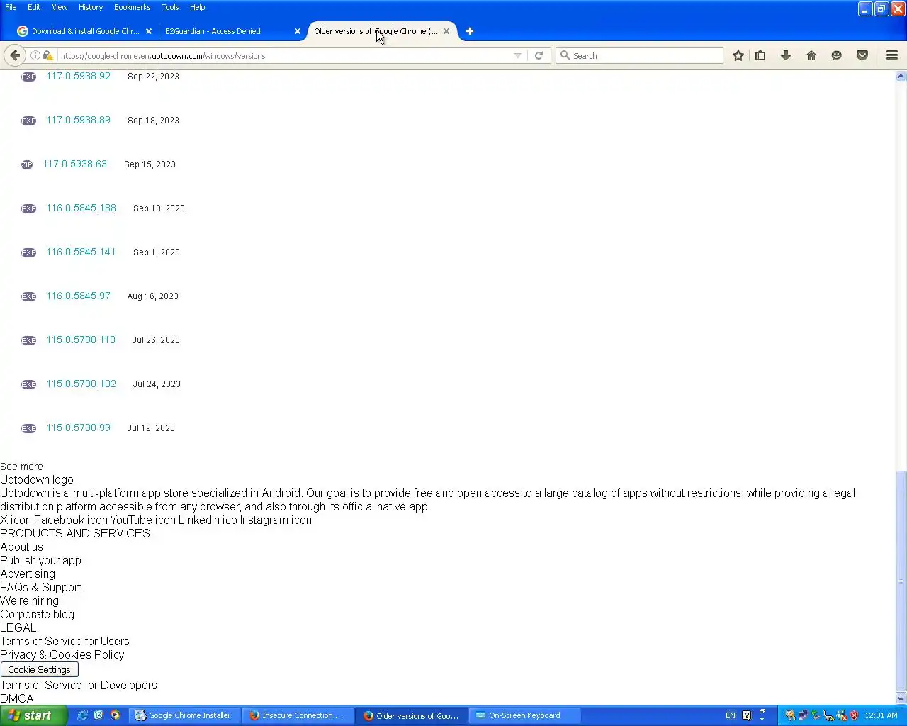The height and width of the screenshot is (726, 907).
Task: Expand the address bar history dropdown
Action: point(517,55)
